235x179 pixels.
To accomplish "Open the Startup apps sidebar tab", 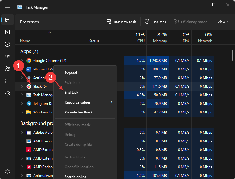I will (7, 56).
